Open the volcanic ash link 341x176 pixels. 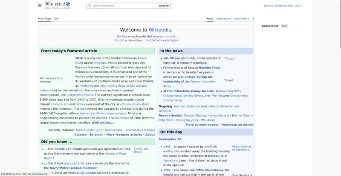click(60, 104)
